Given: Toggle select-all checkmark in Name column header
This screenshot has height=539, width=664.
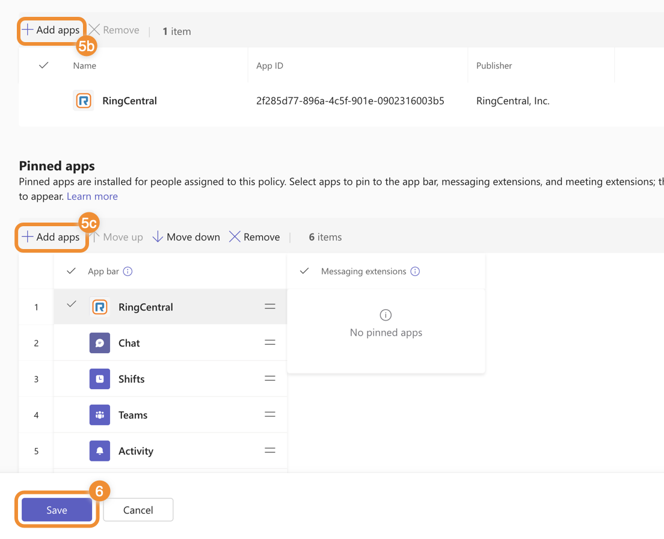Looking at the screenshot, I should click(x=44, y=65).
